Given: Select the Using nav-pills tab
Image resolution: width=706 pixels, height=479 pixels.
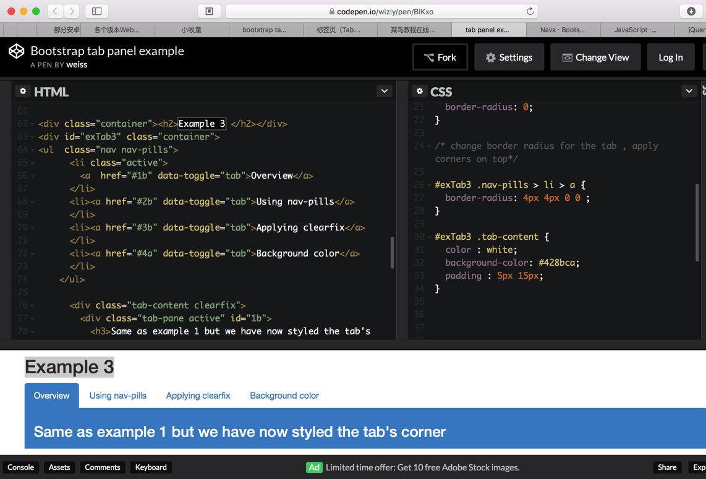Looking at the screenshot, I should coord(118,396).
